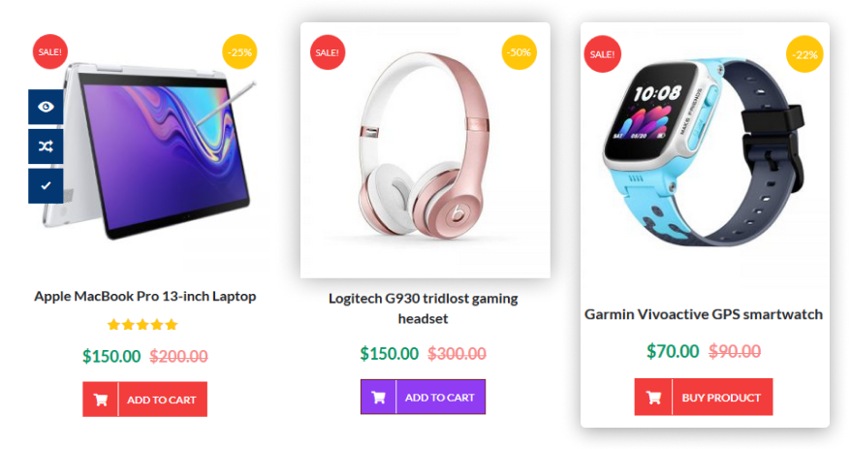Click the SALE! badge on the smartwatch
The height and width of the screenshot is (449, 851).
[x=602, y=54]
